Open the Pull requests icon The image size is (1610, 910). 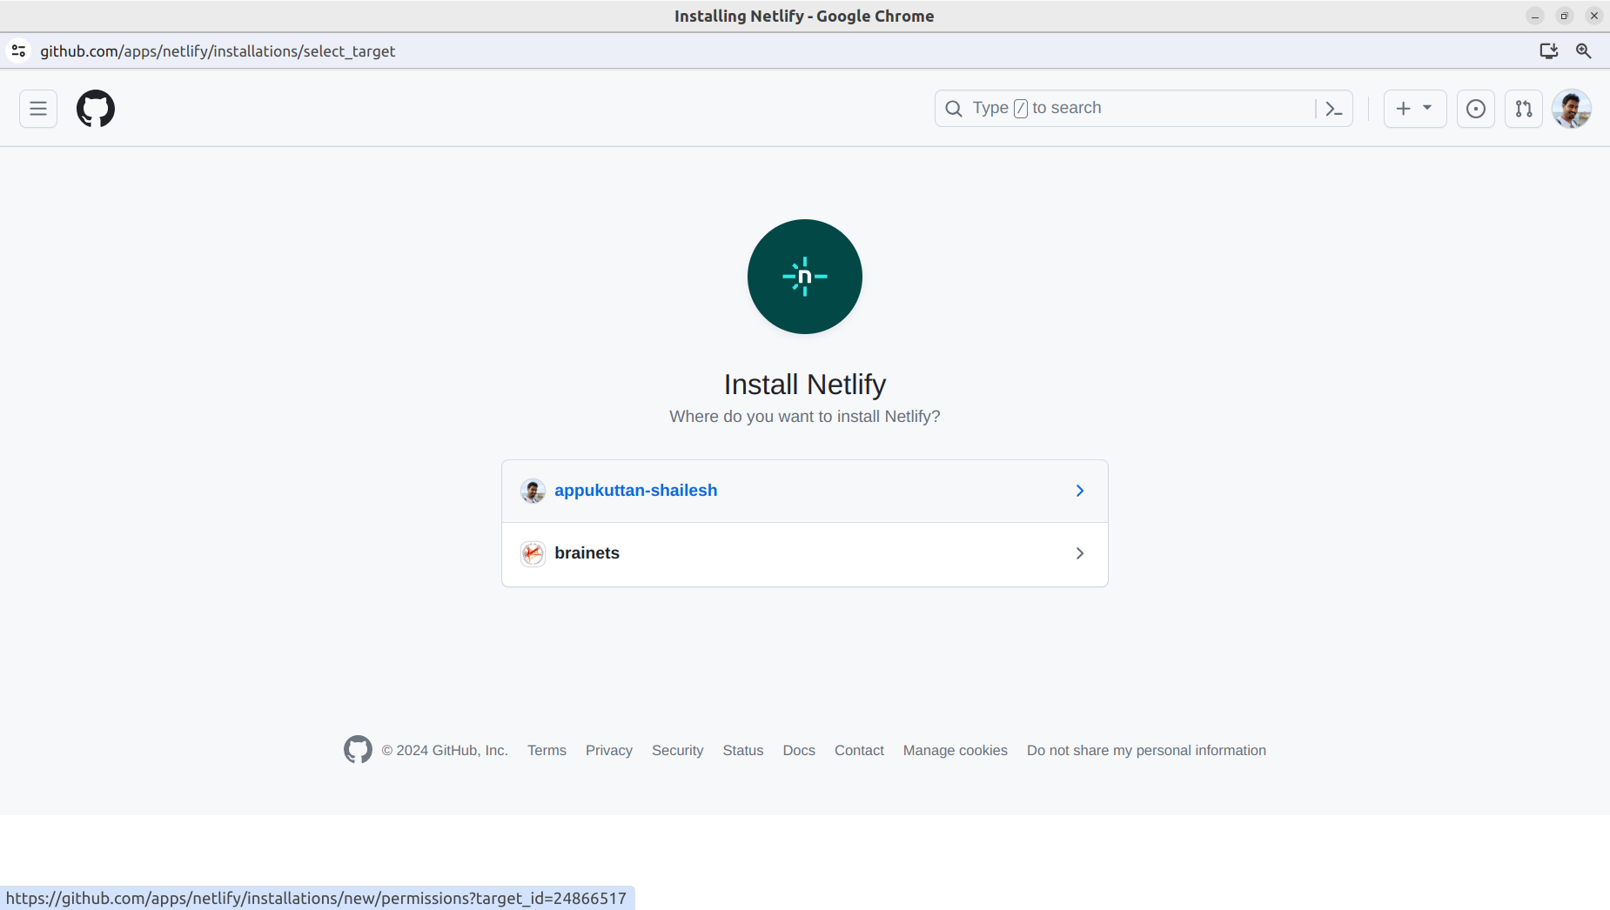pyautogui.click(x=1523, y=108)
